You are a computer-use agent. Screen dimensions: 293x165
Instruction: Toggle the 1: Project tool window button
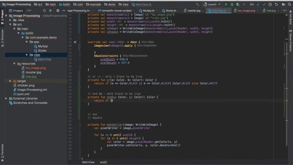click(x=2, y=17)
